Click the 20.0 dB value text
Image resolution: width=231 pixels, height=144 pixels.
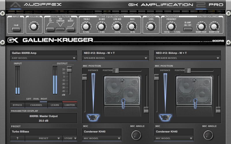click(44, 121)
